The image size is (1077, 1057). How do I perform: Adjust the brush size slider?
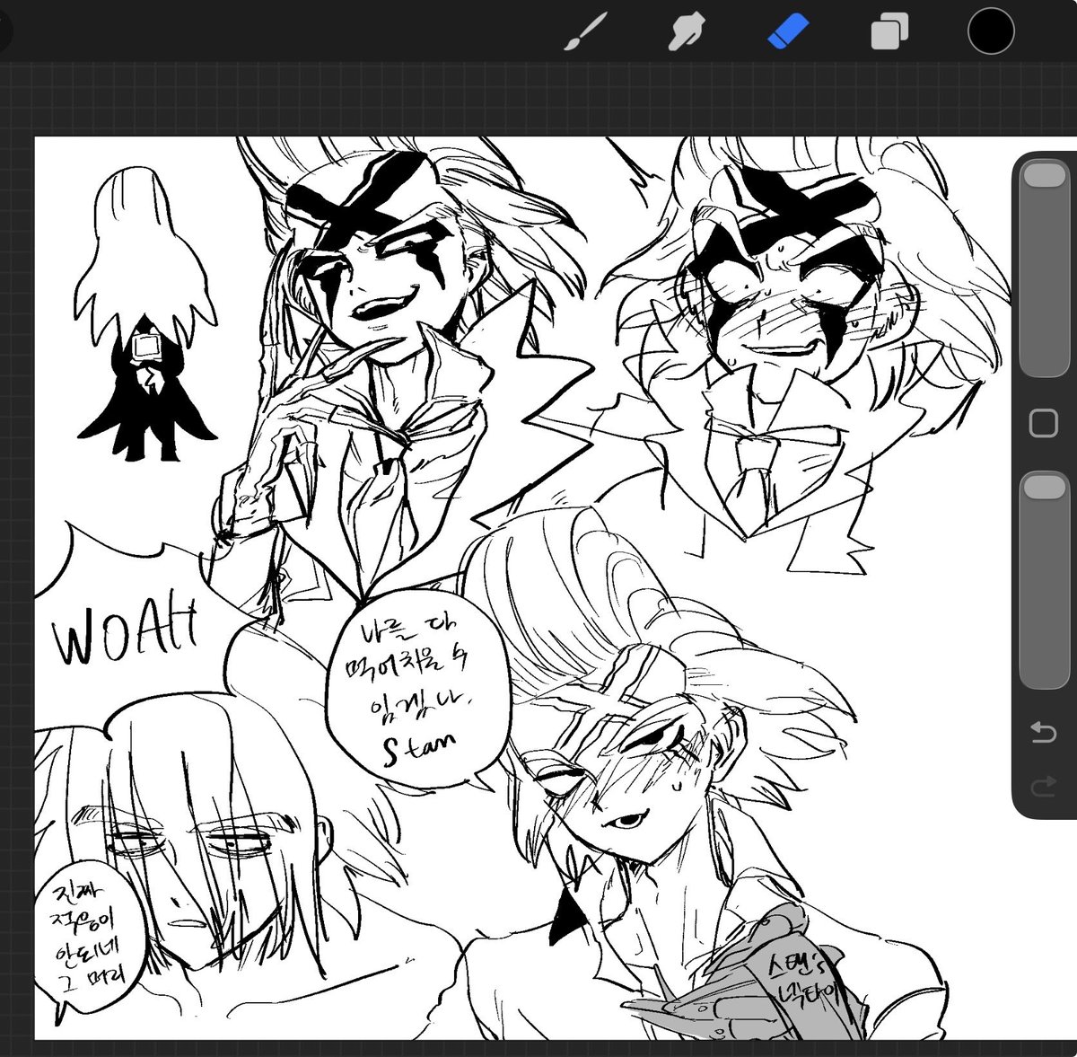pos(1043,269)
